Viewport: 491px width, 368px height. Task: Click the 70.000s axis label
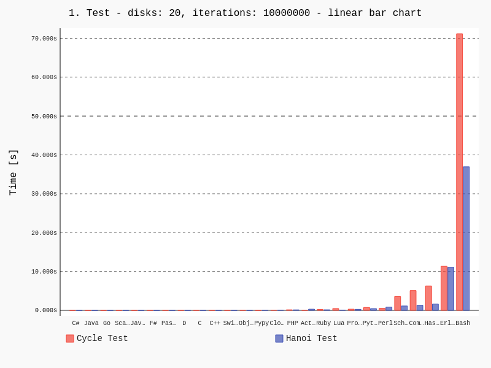pos(44,39)
